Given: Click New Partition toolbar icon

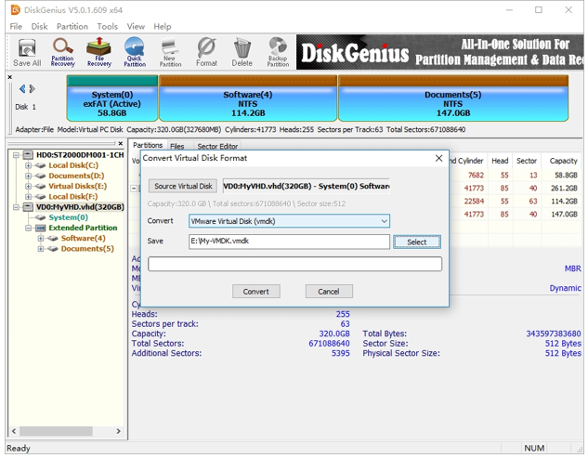Looking at the screenshot, I should click(170, 51).
